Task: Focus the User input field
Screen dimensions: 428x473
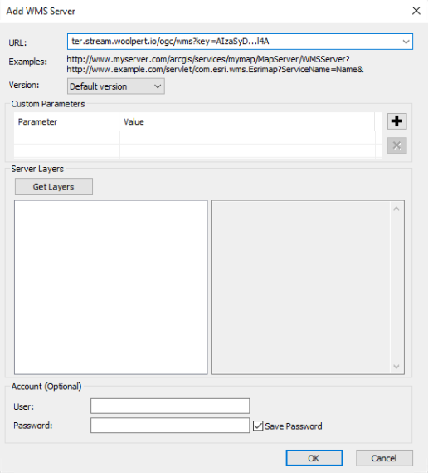Action: [x=170, y=406]
